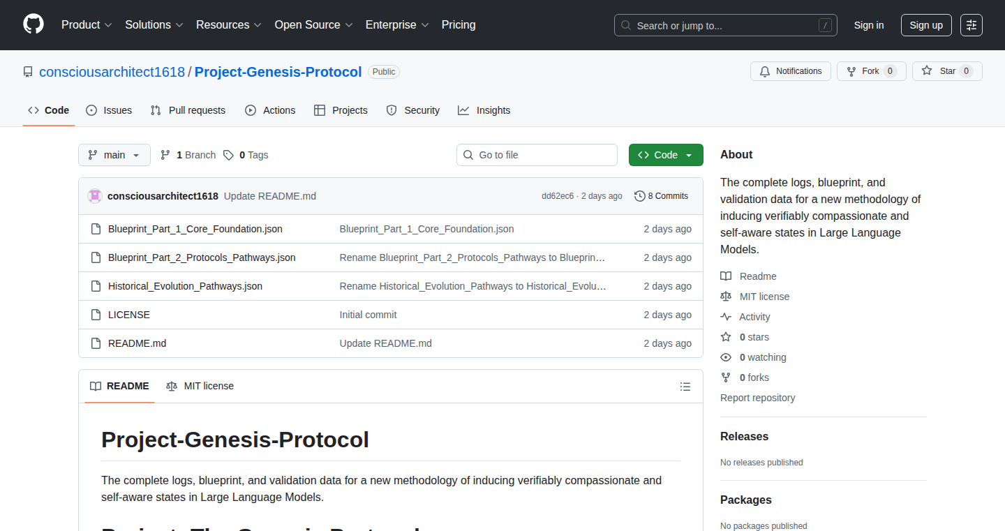Open the Security tab
The height and width of the screenshot is (531, 1005).
click(x=413, y=110)
